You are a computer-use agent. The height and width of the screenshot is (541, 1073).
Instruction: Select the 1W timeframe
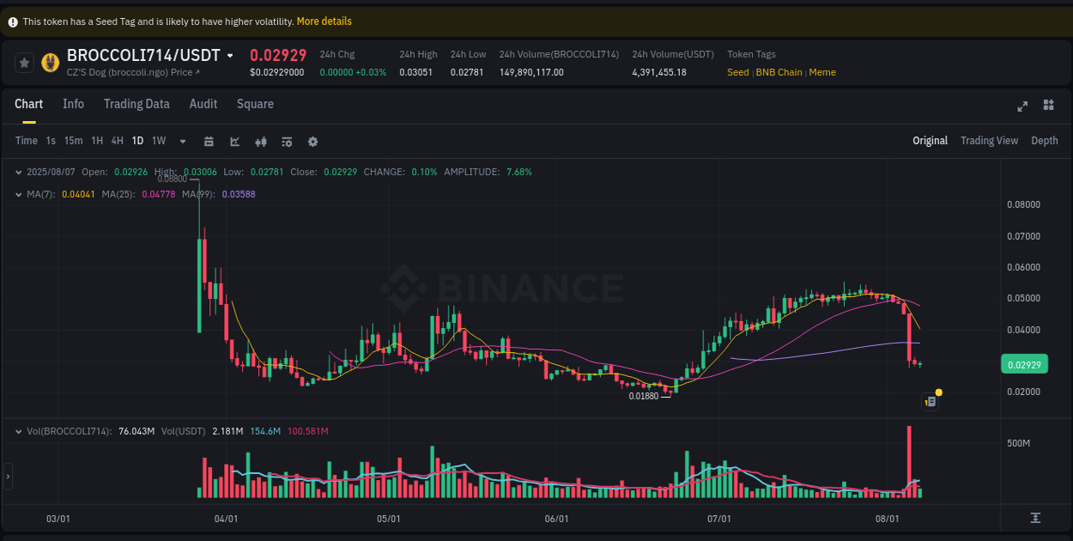(x=158, y=140)
